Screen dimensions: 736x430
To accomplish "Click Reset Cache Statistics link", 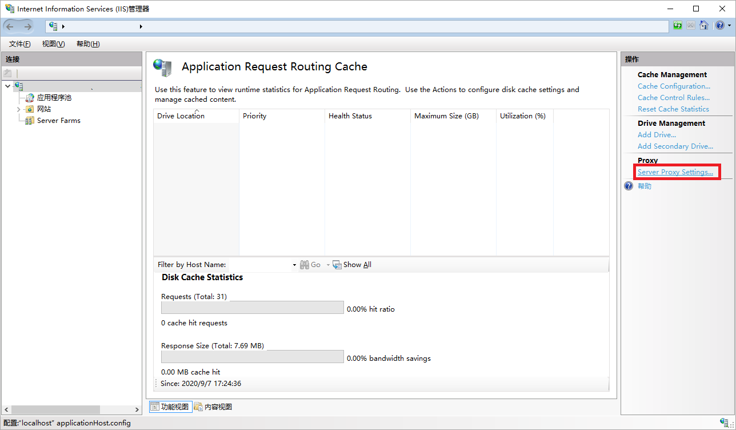I will pos(673,109).
